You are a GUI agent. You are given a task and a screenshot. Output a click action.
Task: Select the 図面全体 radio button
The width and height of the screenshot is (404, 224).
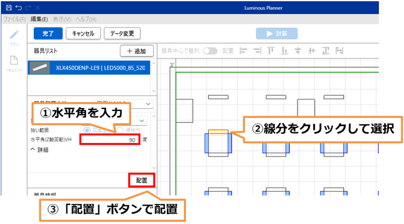pyautogui.click(x=86, y=130)
